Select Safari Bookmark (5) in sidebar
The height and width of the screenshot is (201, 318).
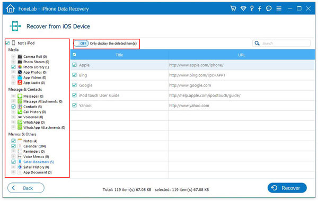click(38, 162)
